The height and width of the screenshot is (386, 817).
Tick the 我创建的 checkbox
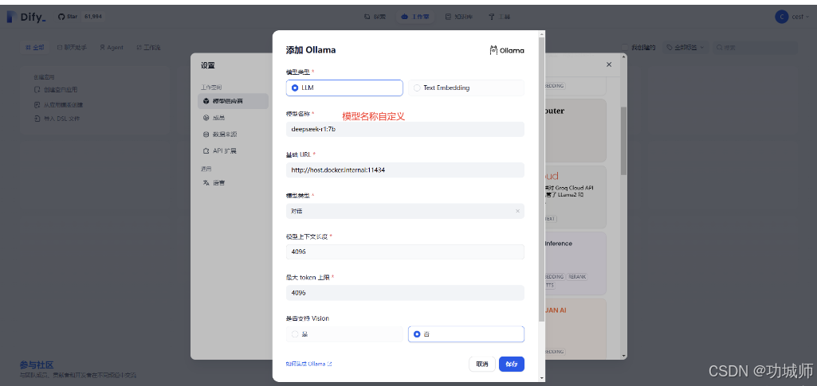pyautogui.click(x=624, y=47)
